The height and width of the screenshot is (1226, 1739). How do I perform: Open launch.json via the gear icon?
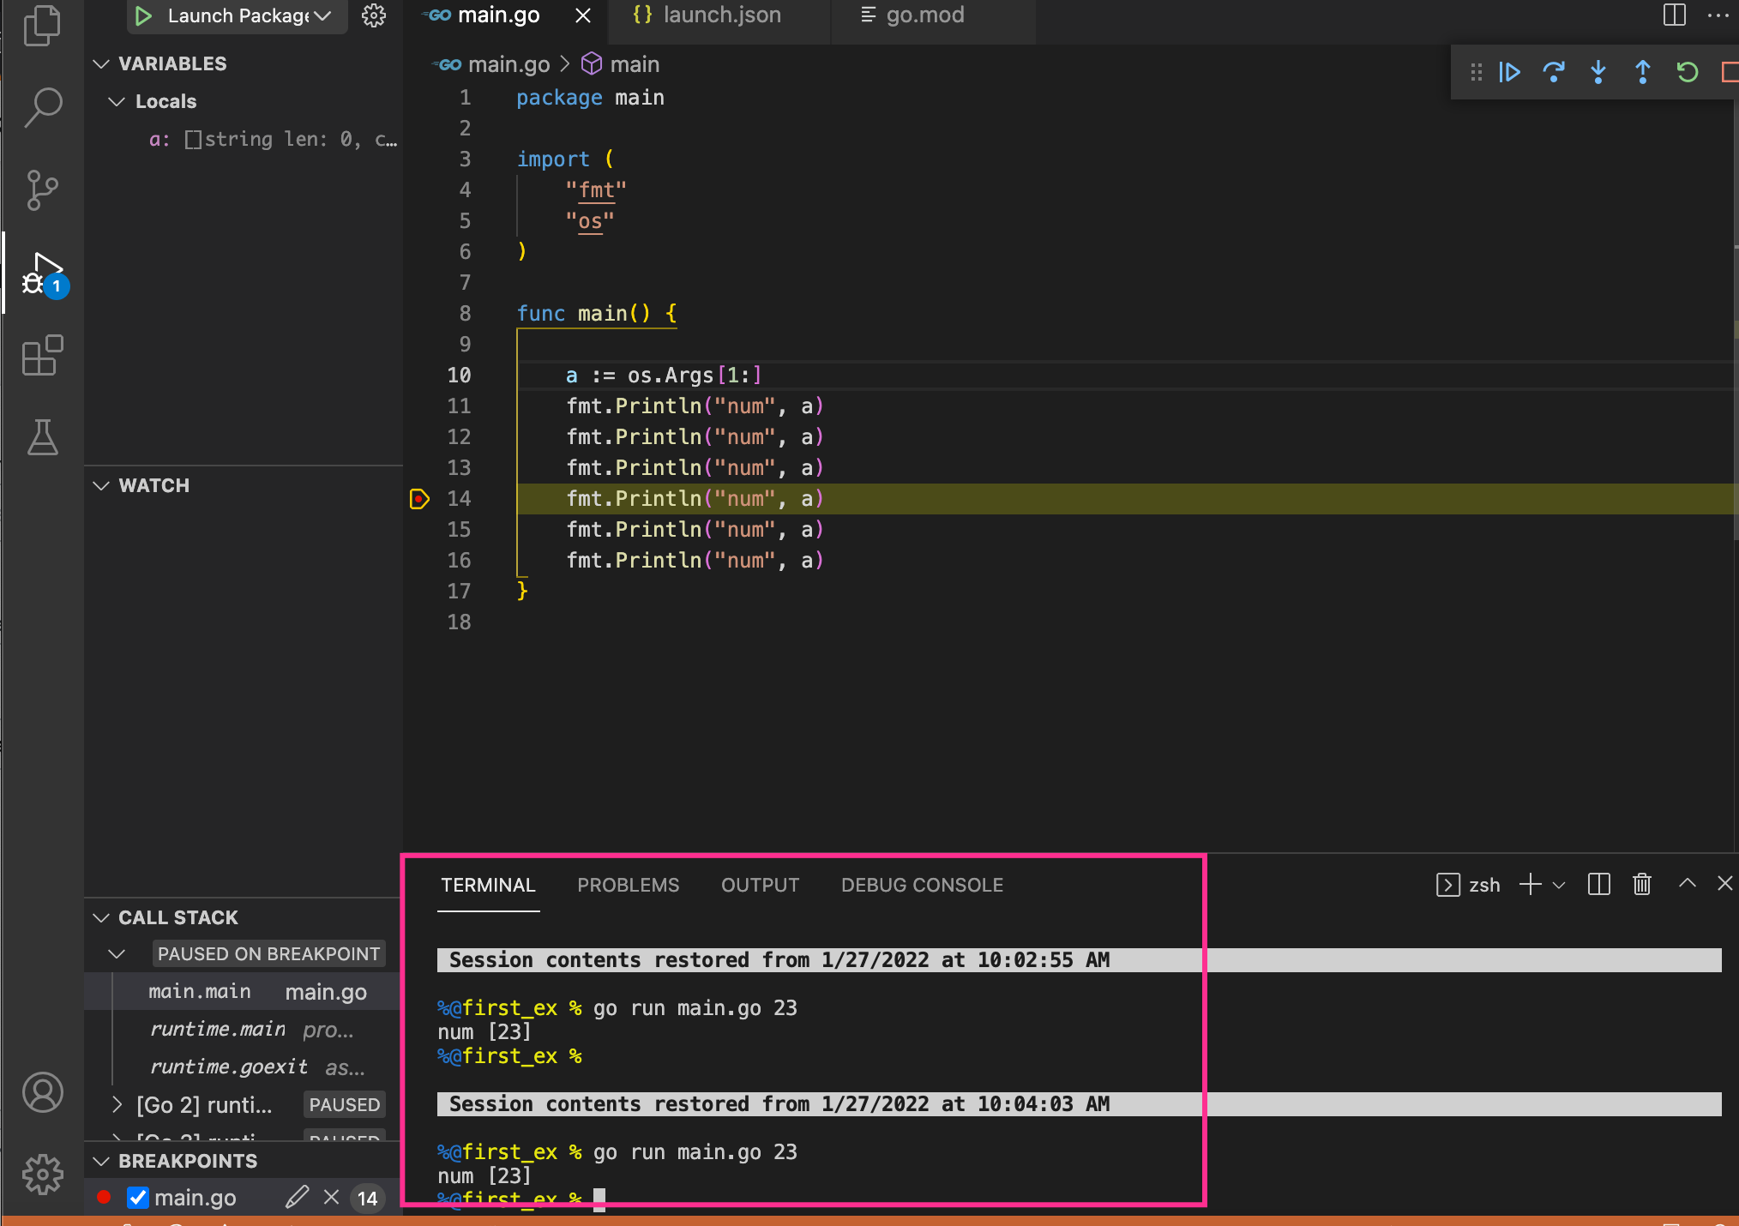tap(374, 15)
